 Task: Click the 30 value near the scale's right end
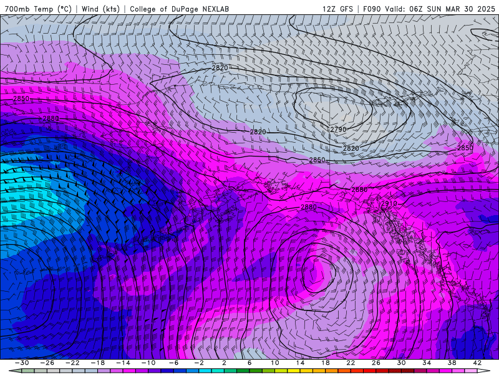[401, 363]
